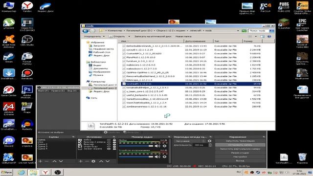Open Mic/Aux audio settings gear
The width and height of the screenshot is (313, 176).
tap(164, 146)
